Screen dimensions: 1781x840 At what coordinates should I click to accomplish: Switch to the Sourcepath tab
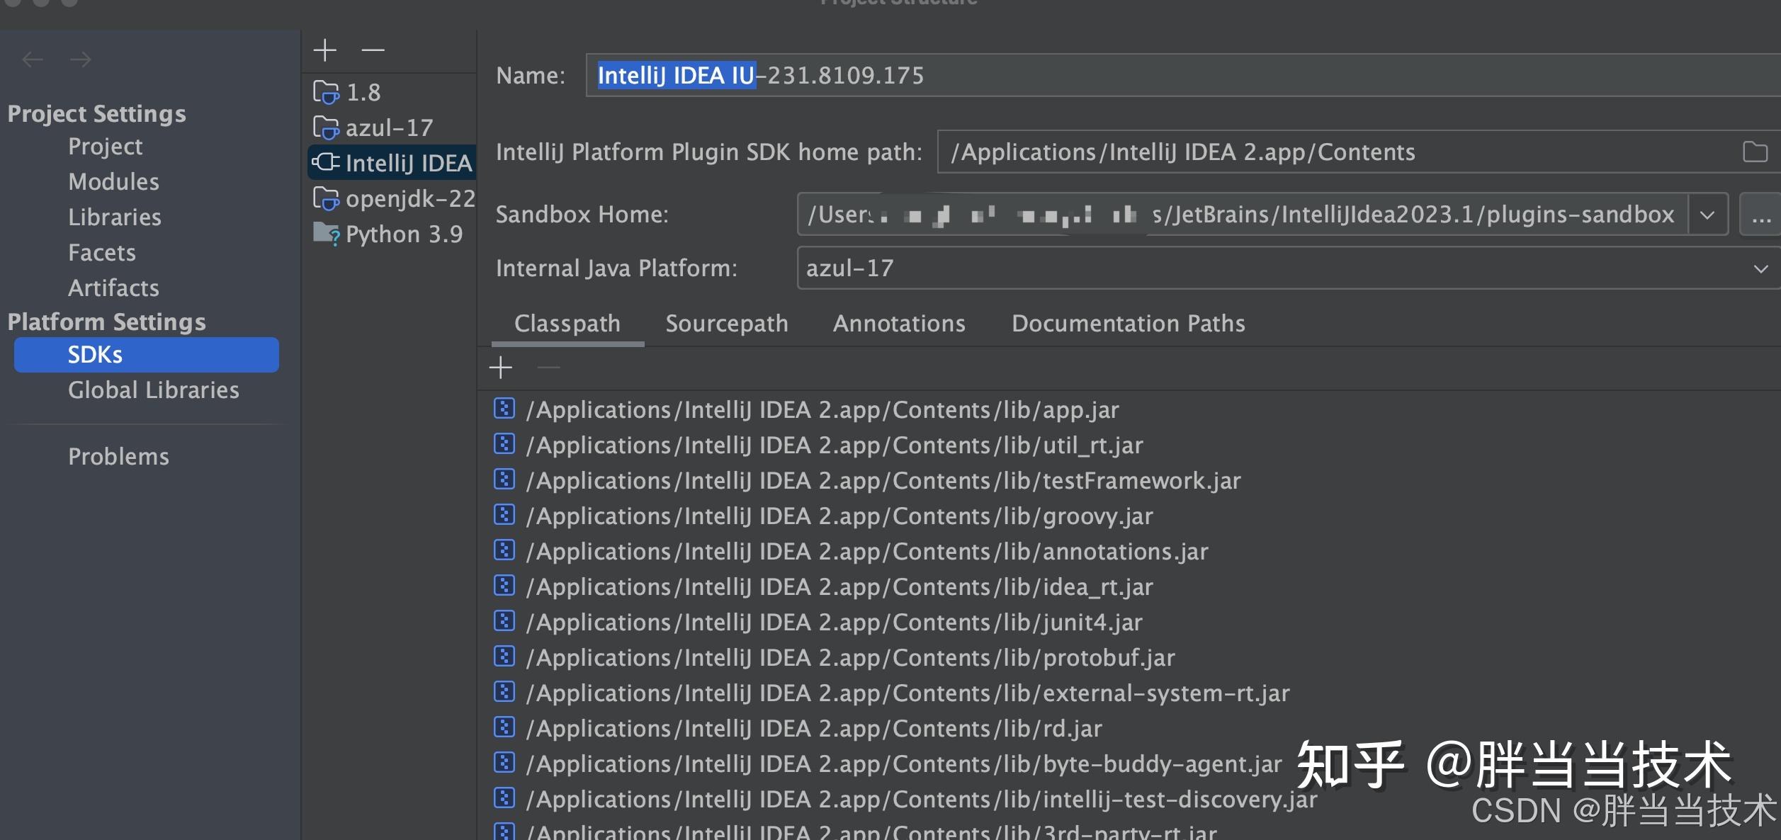(x=727, y=324)
